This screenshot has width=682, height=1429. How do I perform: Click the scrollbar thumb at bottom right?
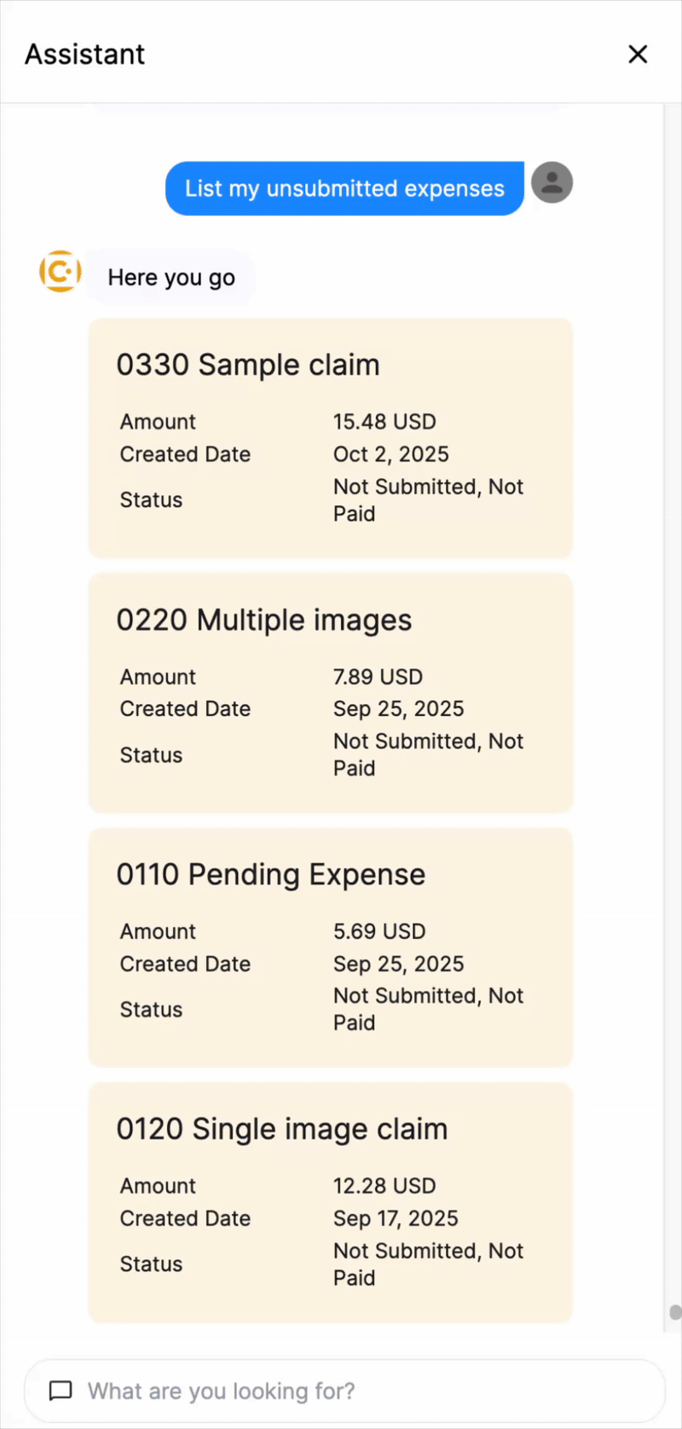tap(675, 1312)
